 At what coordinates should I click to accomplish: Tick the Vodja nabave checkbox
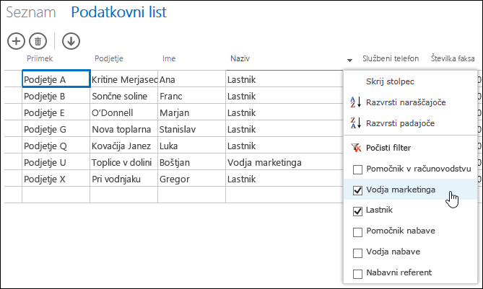[x=357, y=253]
